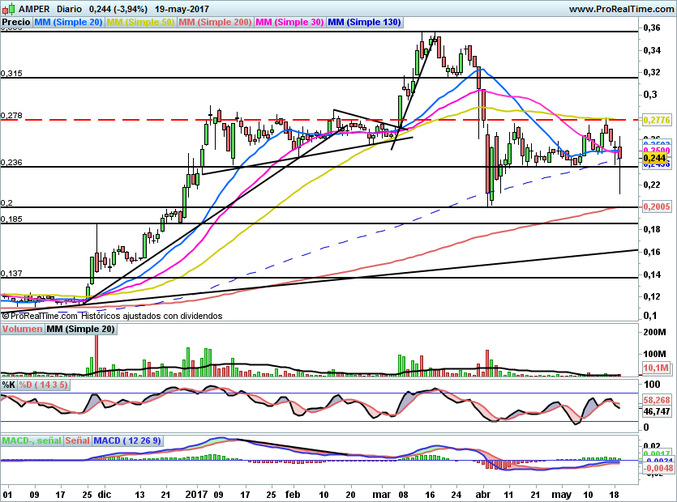The width and height of the screenshot is (677, 502).
Task: Click the Señal indicator label
Action: [x=77, y=440]
